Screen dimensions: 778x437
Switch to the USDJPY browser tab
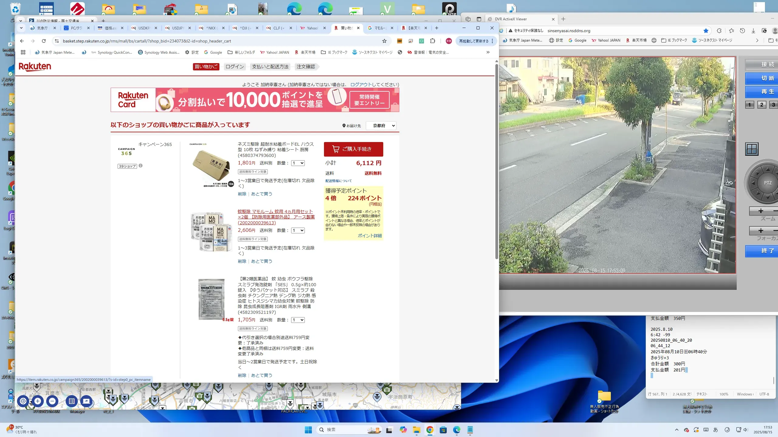(177, 28)
